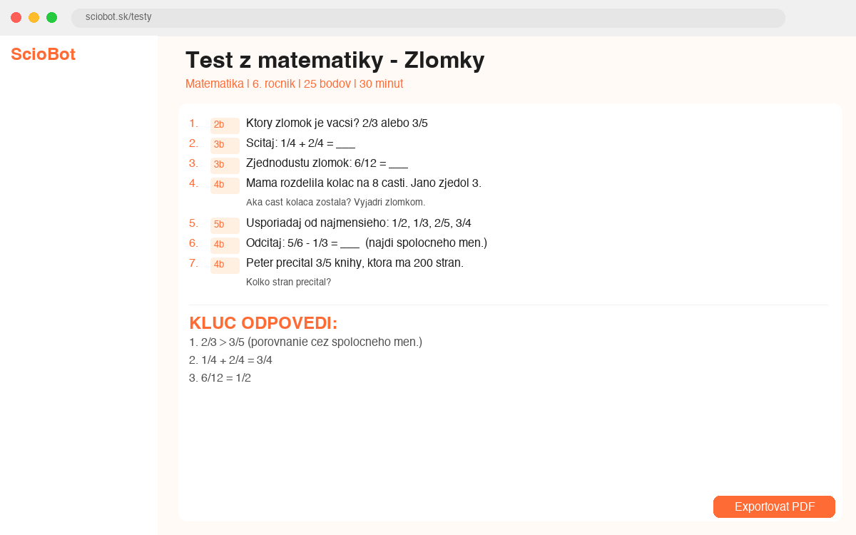Click the 4b badge on question 4
This screenshot has height=535, width=856.
click(224, 185)
